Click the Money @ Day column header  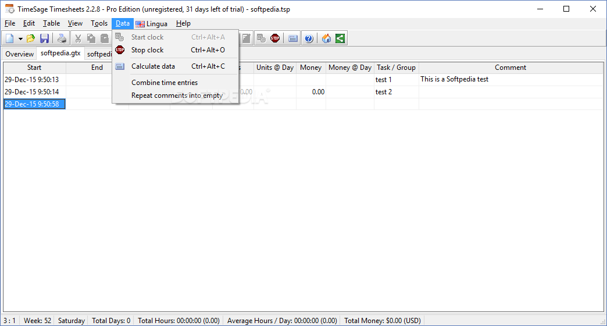pos(350,68)
